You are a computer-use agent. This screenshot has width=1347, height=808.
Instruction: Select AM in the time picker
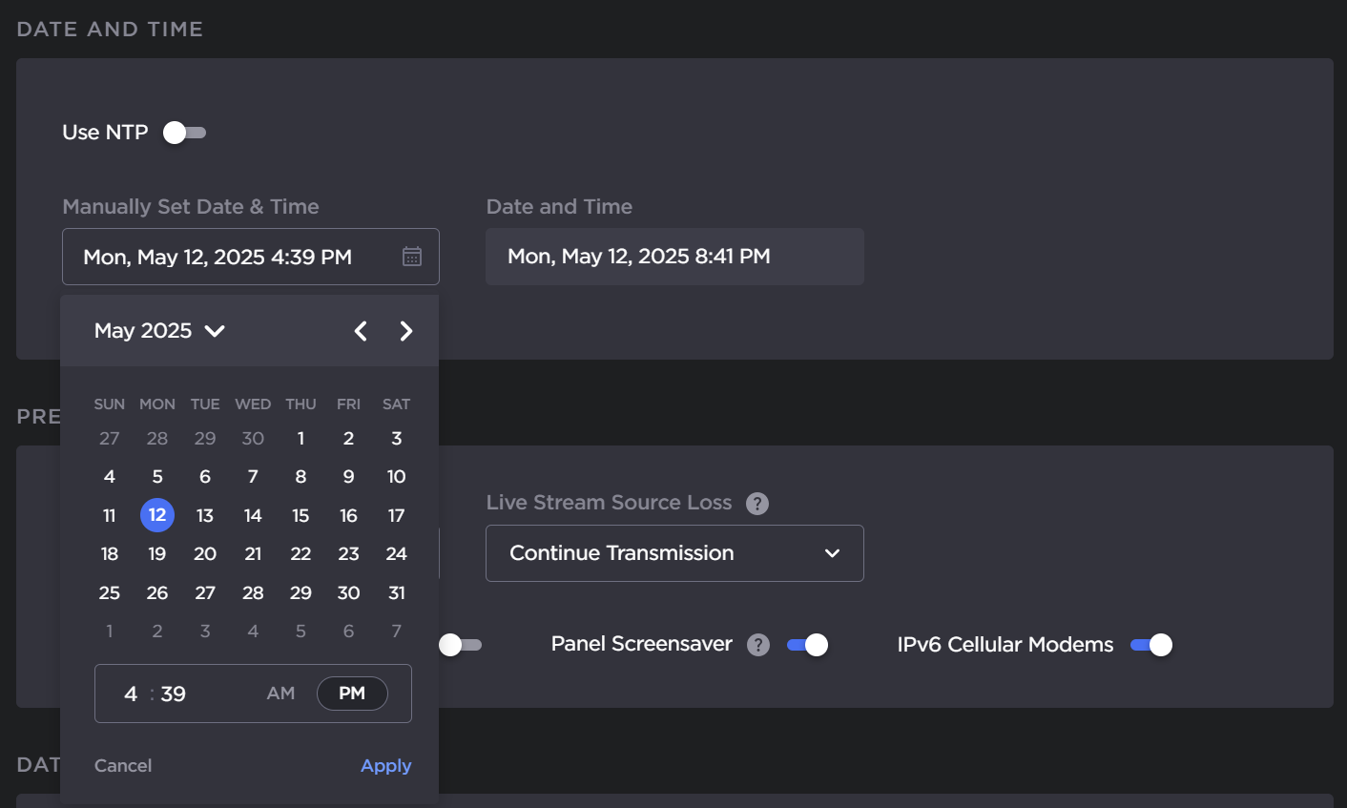click(x=280, y=694)
